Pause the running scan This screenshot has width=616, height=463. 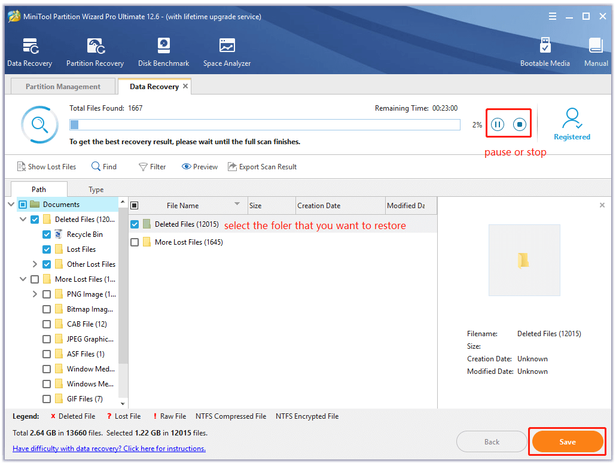tap(498, 124)
